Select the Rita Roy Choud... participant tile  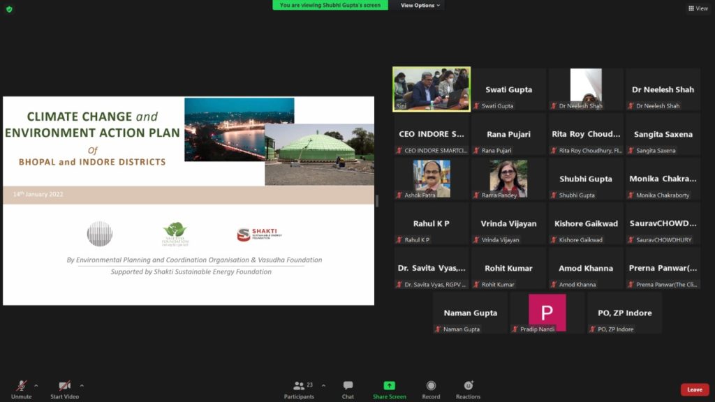[586, 134]
